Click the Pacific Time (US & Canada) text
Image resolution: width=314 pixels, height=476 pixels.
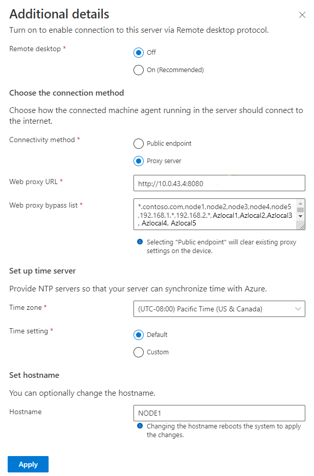coord(219,309)
